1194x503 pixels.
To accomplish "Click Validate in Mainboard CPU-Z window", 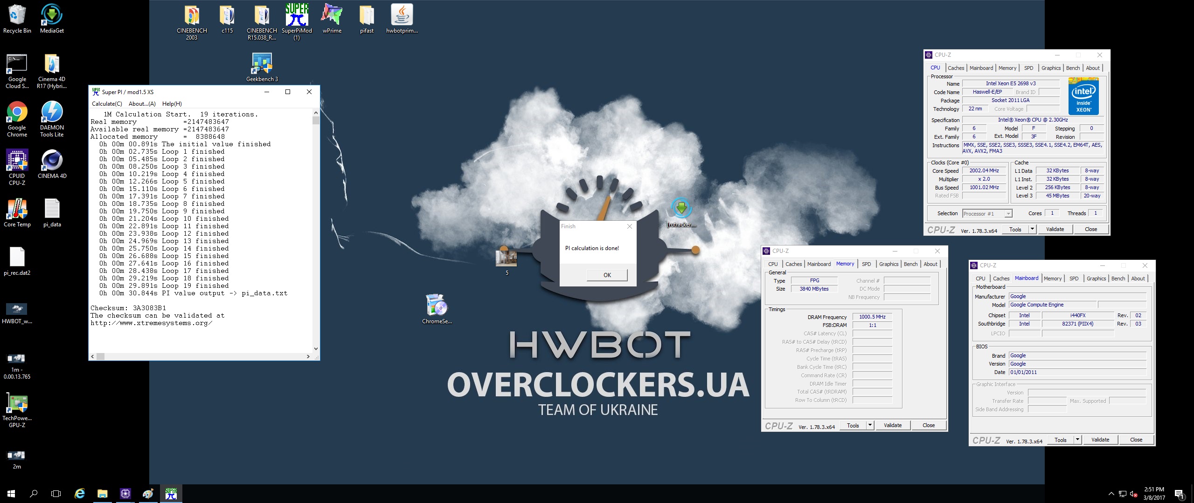I will click(x=1100, y=440).
